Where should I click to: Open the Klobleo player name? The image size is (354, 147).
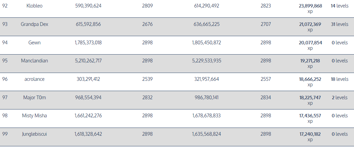pos(34,6)
